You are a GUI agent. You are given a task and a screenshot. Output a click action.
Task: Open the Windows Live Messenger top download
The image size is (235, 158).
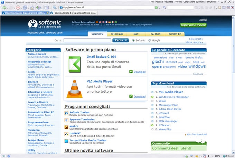(x=173, y=97)
